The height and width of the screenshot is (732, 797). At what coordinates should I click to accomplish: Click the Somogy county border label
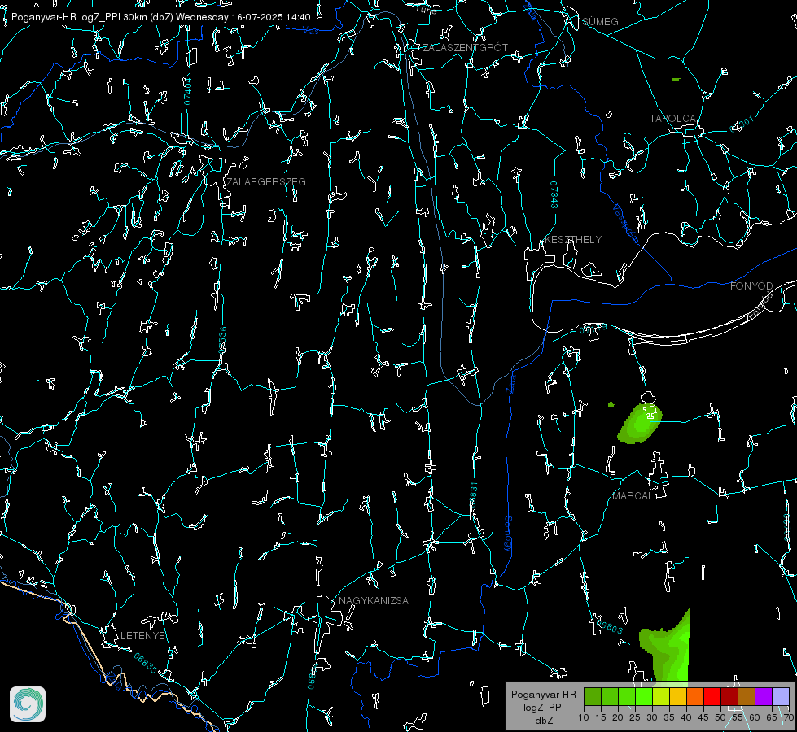coord(508,534)
